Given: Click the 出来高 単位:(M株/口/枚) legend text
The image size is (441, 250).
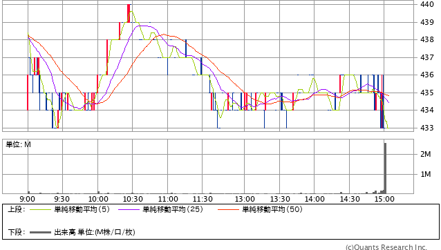Looking at the screenshot, I should point(95,232).
